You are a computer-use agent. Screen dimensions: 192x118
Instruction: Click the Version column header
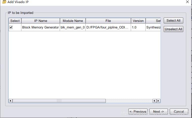tap(138, 21)
